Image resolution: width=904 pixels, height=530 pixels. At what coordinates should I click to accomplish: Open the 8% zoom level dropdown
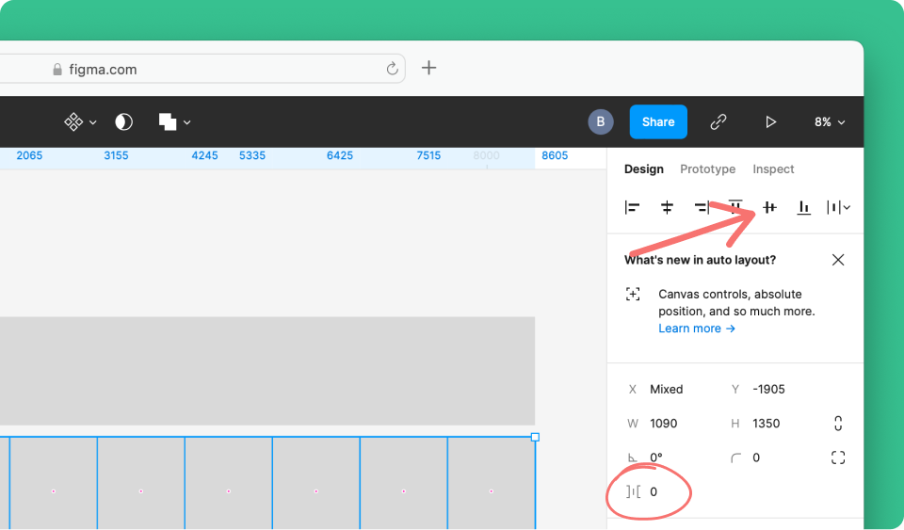coord(830,122)
